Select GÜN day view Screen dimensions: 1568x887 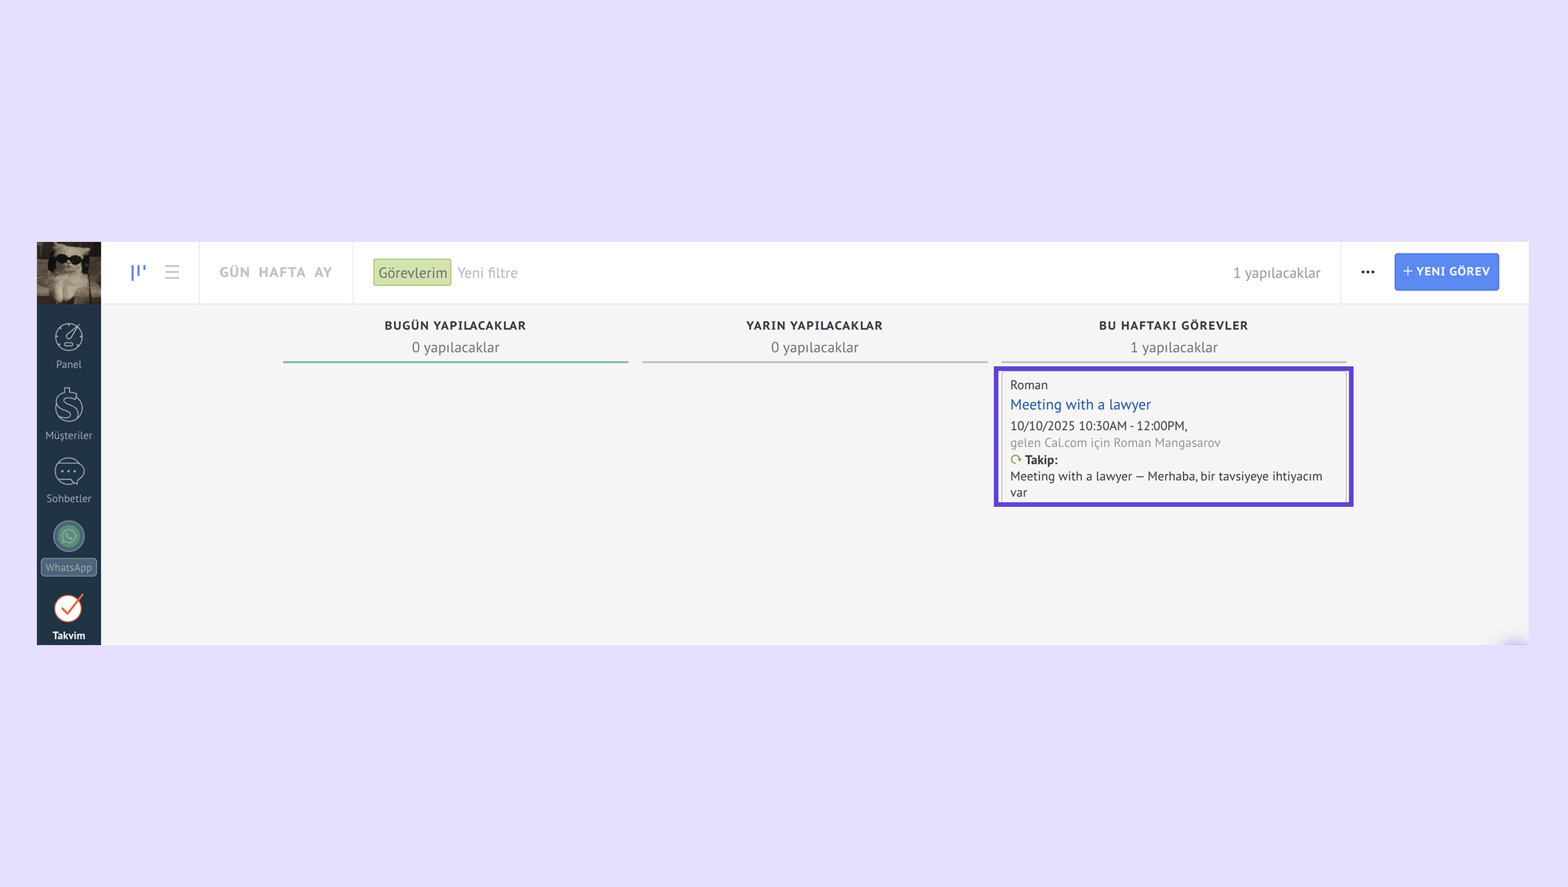(x=234, y=272)
